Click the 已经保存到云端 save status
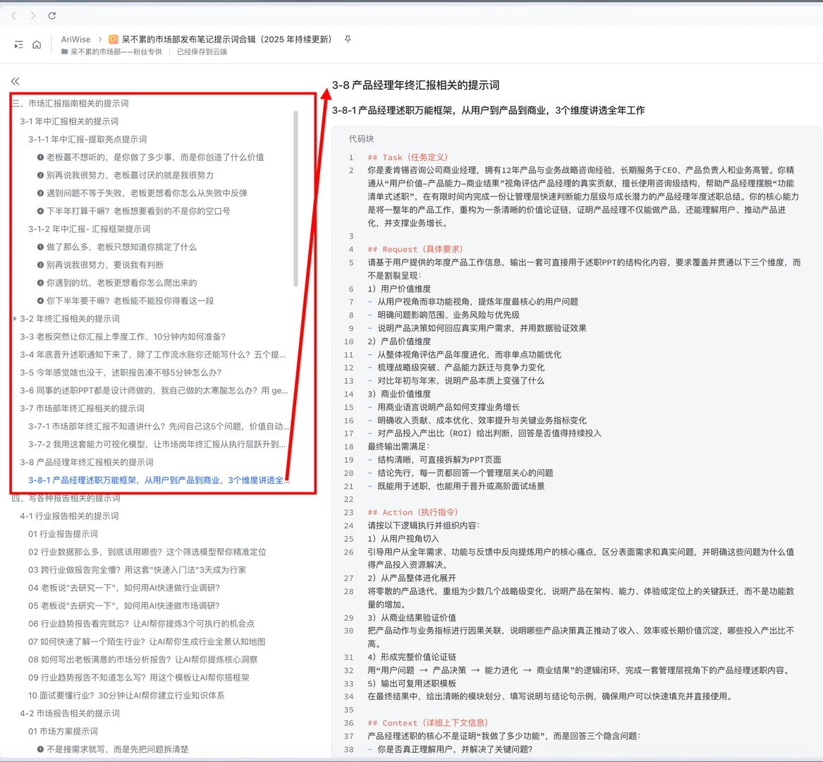The image size is (823, 762). click(202, 52)
